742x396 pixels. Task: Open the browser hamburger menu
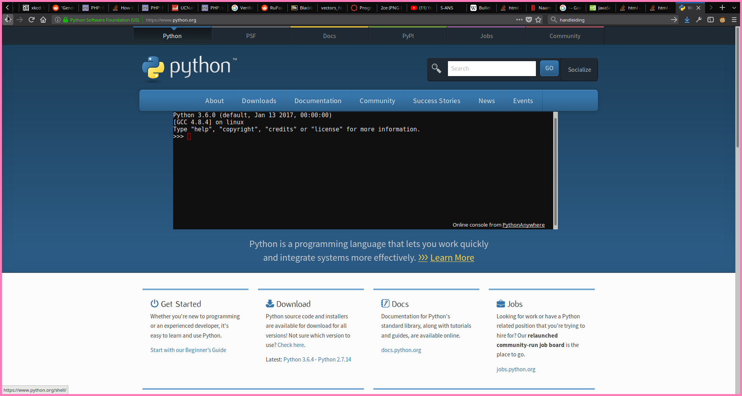[x=734, y=20]
